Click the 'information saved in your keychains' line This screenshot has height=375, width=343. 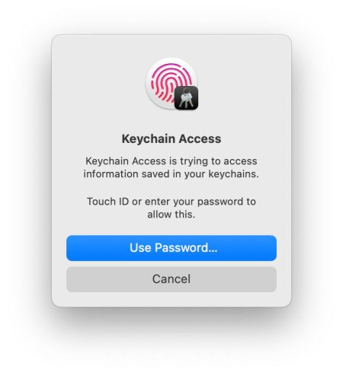tap(171, 174)
